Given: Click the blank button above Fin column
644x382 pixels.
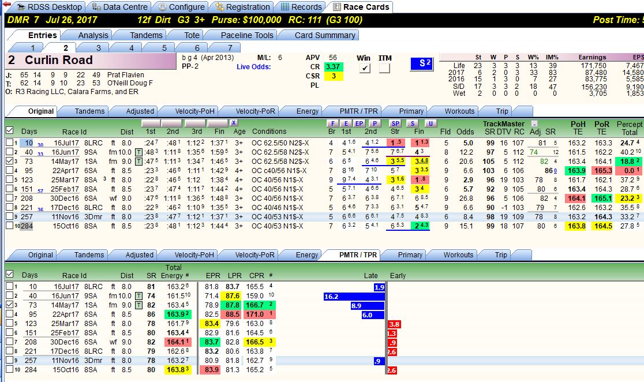Looking at the screenshot, I should coord(218,123).
